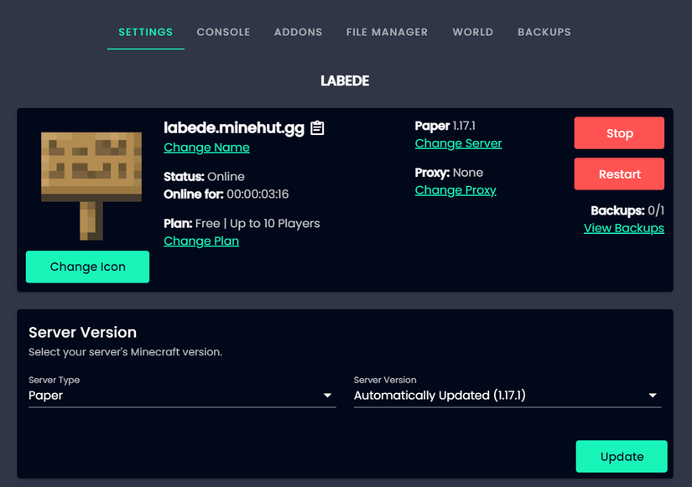Return to the SETTINGS tab
This screenshot has width=692, height=487.
(x=145, y=32)
